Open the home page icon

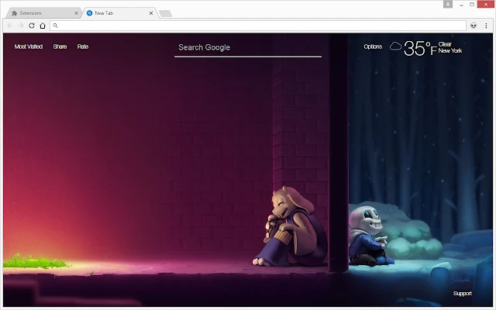[x=43, y=26]
